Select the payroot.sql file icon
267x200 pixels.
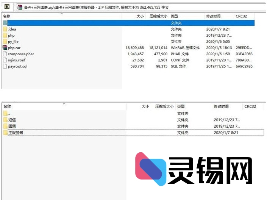coord(5,66)
